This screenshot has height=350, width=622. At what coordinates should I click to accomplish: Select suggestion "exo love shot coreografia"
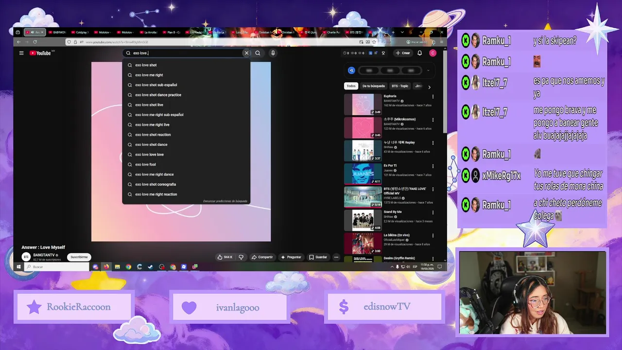point(186,184)
